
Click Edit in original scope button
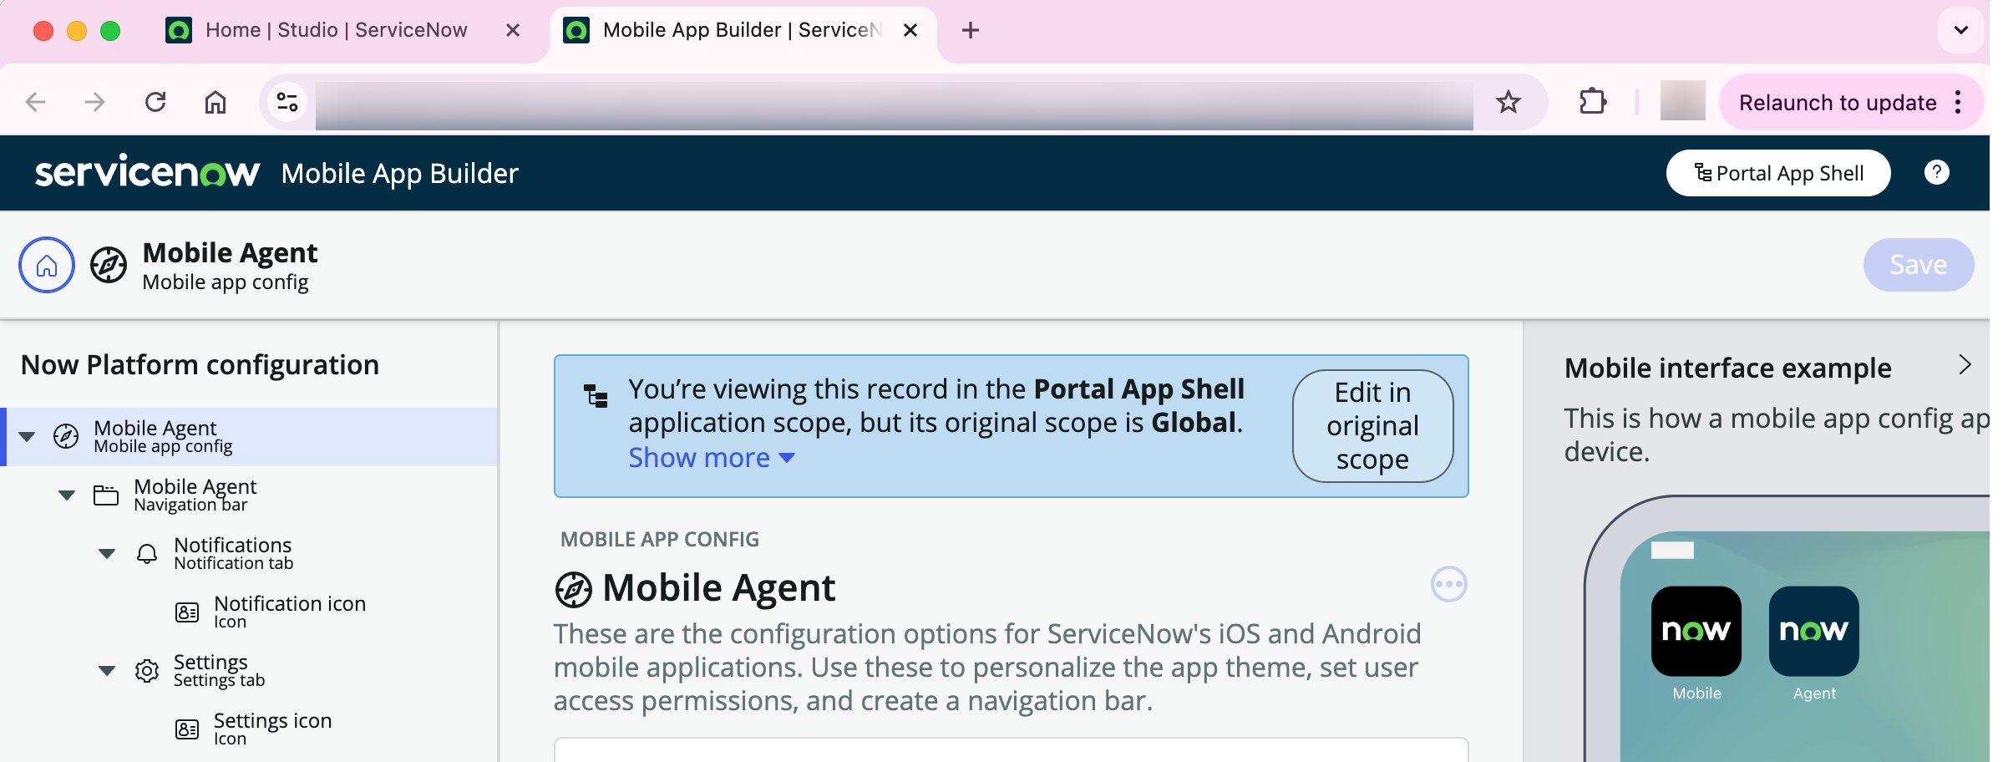[x=1372, y=425]
